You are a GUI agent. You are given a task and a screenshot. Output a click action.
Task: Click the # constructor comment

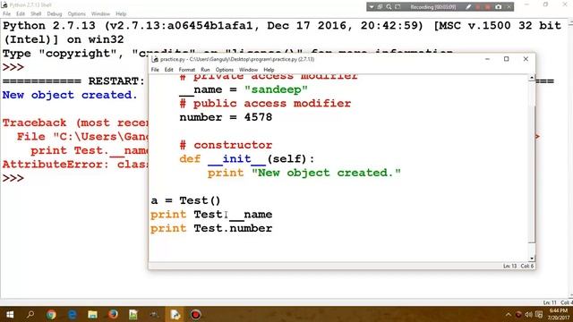pyautogui.click(x=226, y=145)
